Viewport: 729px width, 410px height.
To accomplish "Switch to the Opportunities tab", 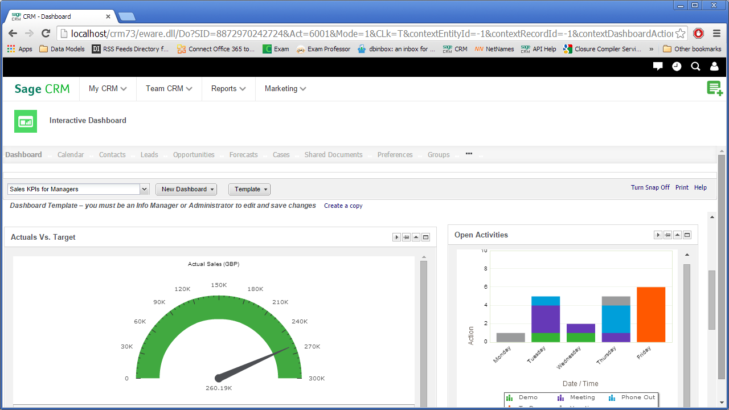I will (x=194, y=155).
